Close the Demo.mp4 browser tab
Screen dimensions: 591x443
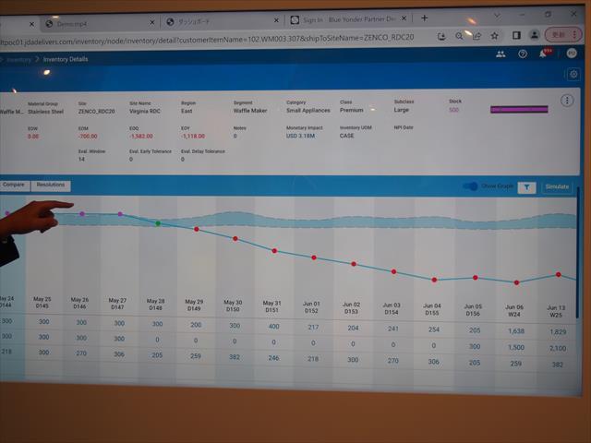pyautogui.click(x=151, y=22)
